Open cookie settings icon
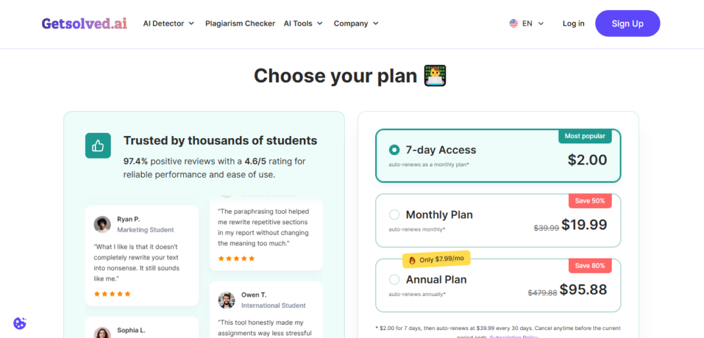 [20, 323]
